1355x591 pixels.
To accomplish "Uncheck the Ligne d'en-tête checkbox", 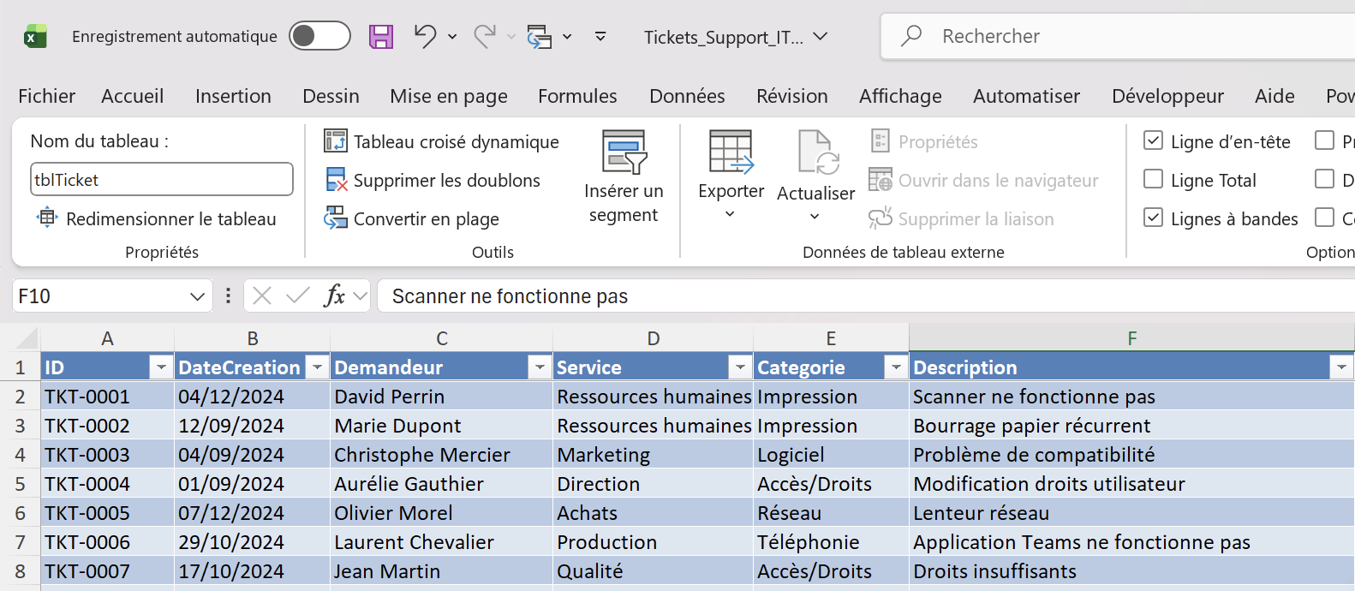I will coord(1154,140).
